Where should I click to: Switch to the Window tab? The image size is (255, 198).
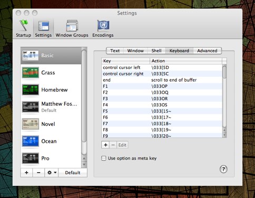pyautogui.click(x=135, y=51)
